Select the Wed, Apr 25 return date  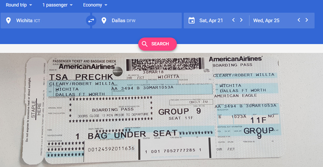(266, 20)
